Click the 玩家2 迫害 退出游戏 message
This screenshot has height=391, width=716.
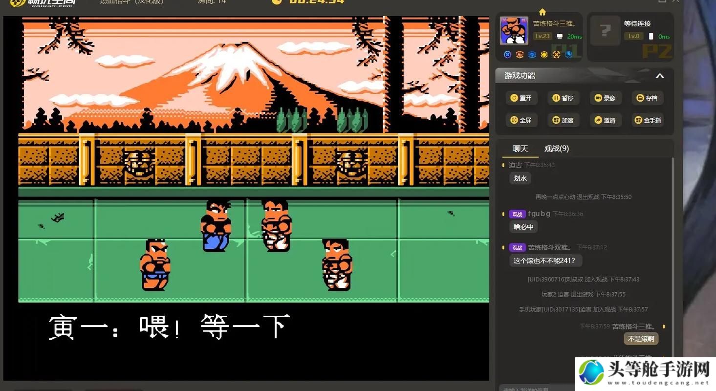[x=584, y=294]
